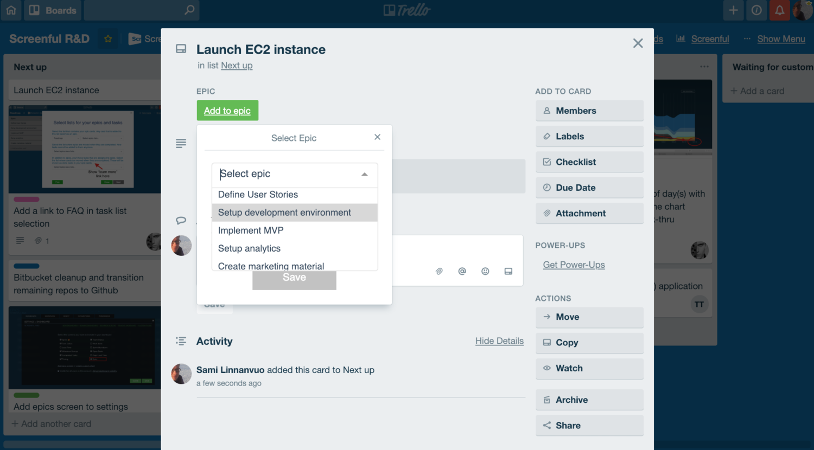Viewport: 814px width, 450px height.
Task: Close the Launch EC2 instance card dialog
Action: [x=638, y=43]
